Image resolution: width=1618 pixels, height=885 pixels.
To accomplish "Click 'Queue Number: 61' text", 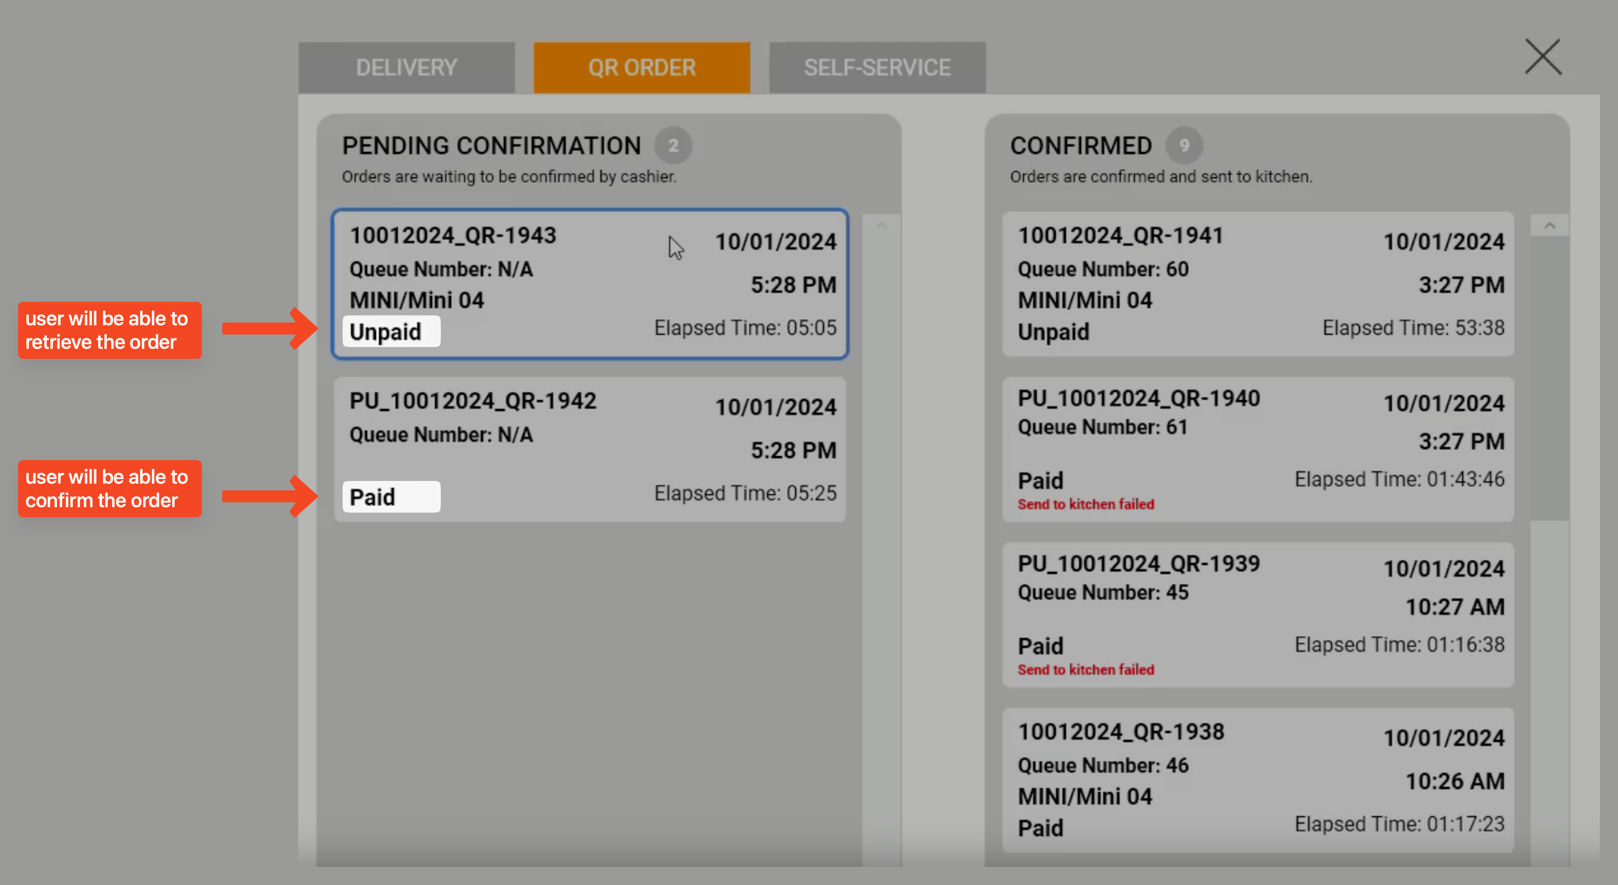I will pyautogui.click(x=1103, y=427).
